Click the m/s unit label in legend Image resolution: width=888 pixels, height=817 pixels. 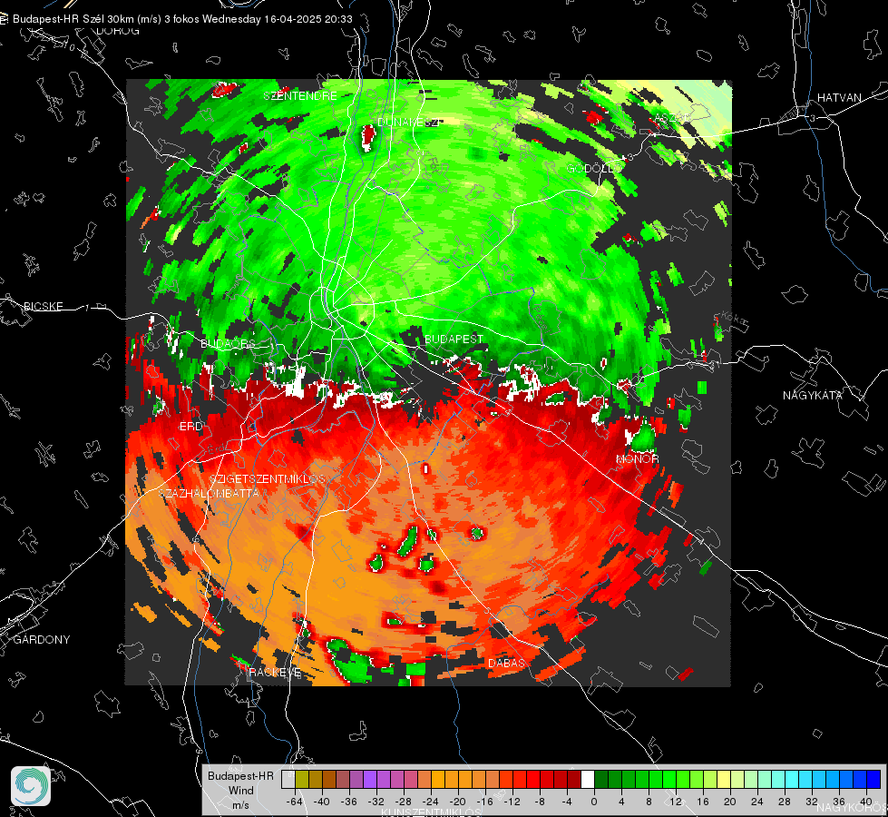(x=240, y=804)
